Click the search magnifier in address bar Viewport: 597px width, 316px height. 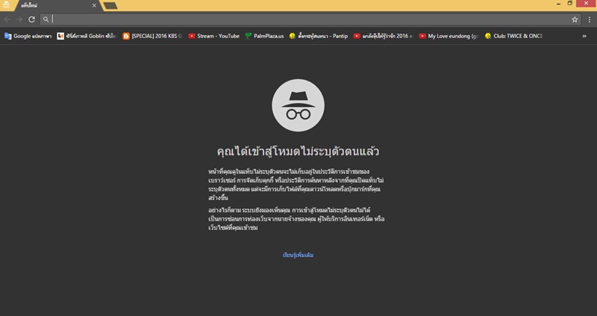(x=46, y=19)
